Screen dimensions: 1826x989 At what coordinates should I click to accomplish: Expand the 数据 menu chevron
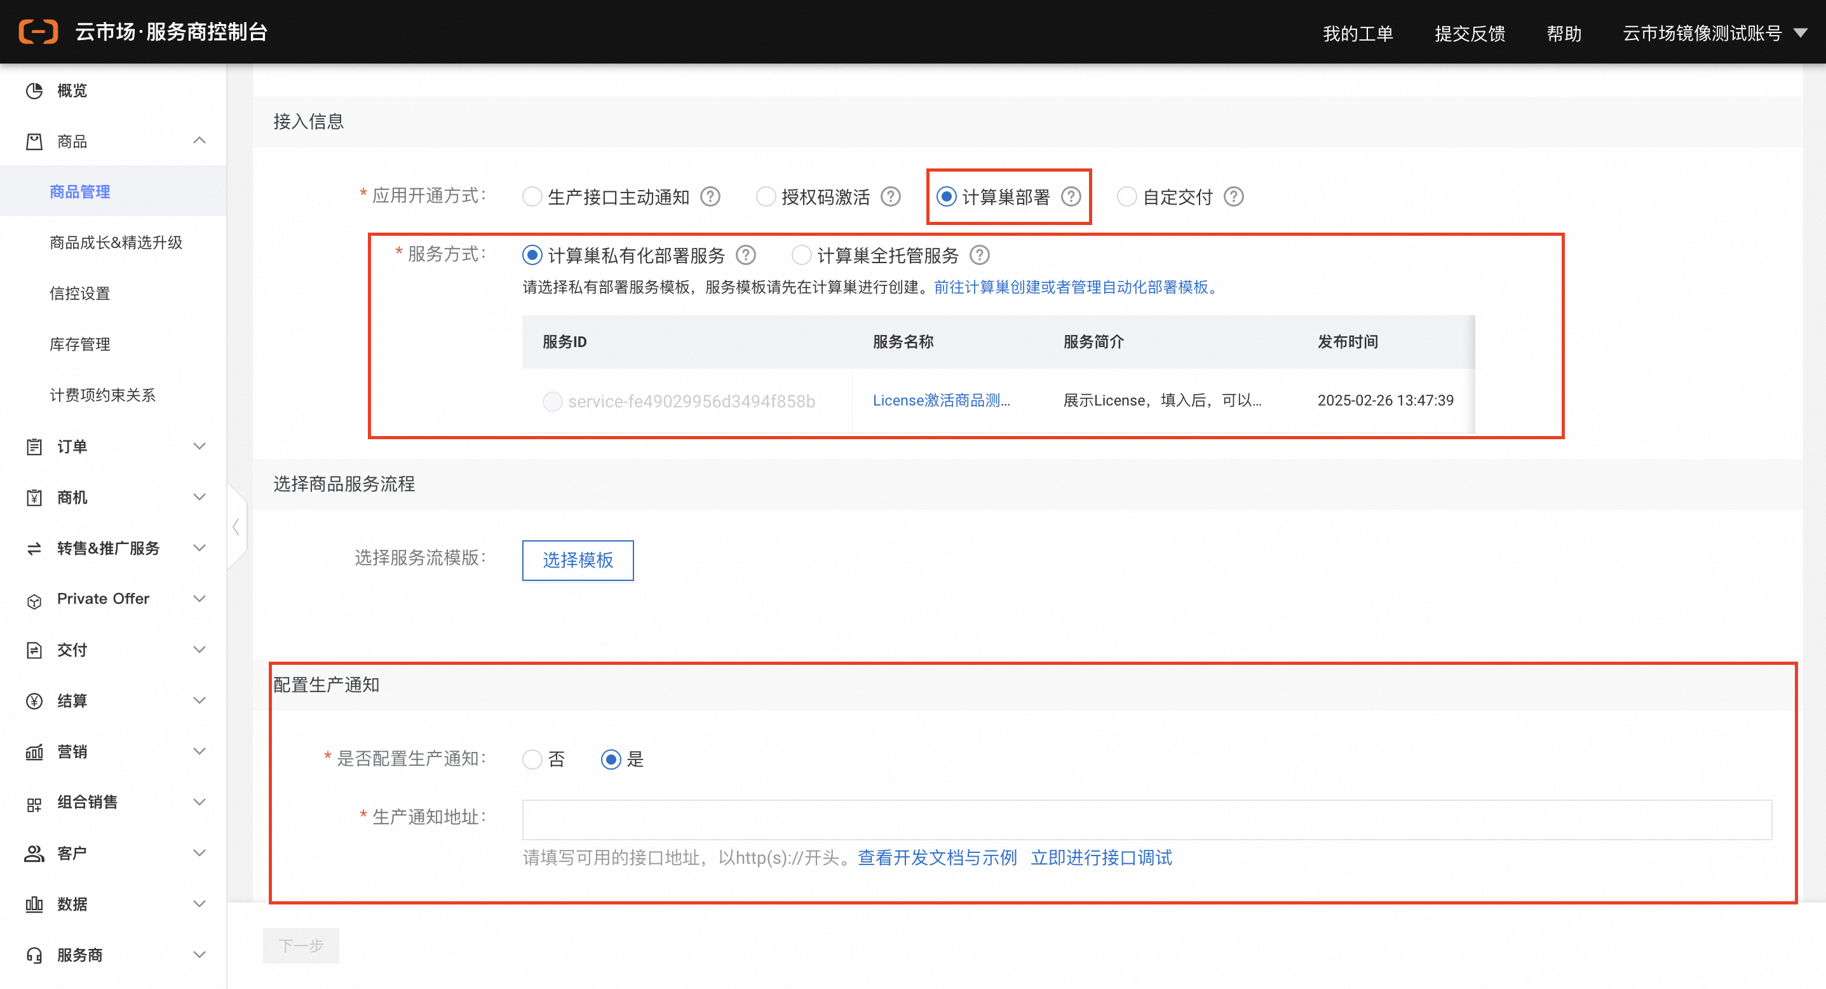tap(200, 904)
